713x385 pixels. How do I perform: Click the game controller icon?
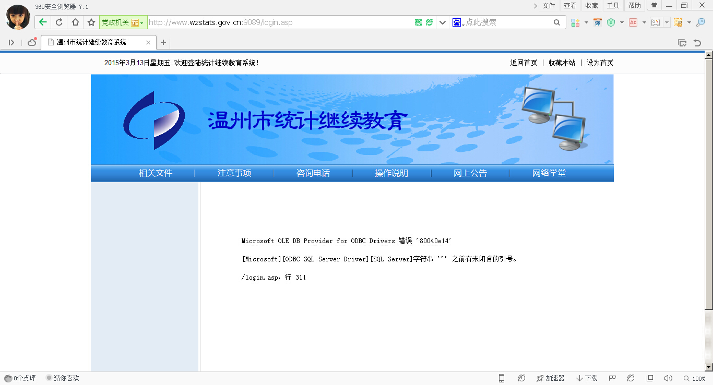[656, 22]
